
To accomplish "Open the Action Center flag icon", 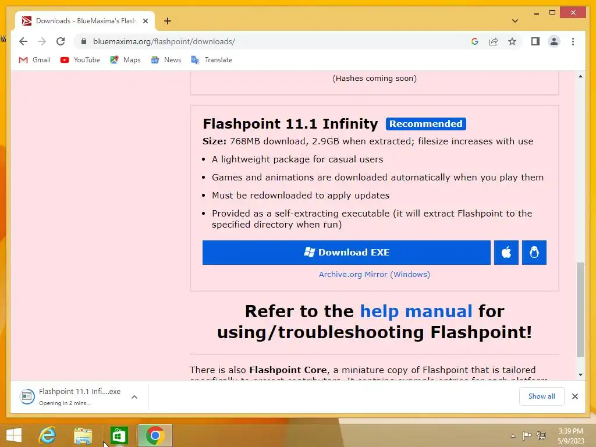I will tap(527, 435).
